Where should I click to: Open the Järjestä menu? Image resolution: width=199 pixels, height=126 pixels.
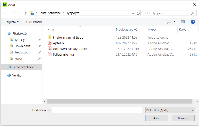(12, 22)
